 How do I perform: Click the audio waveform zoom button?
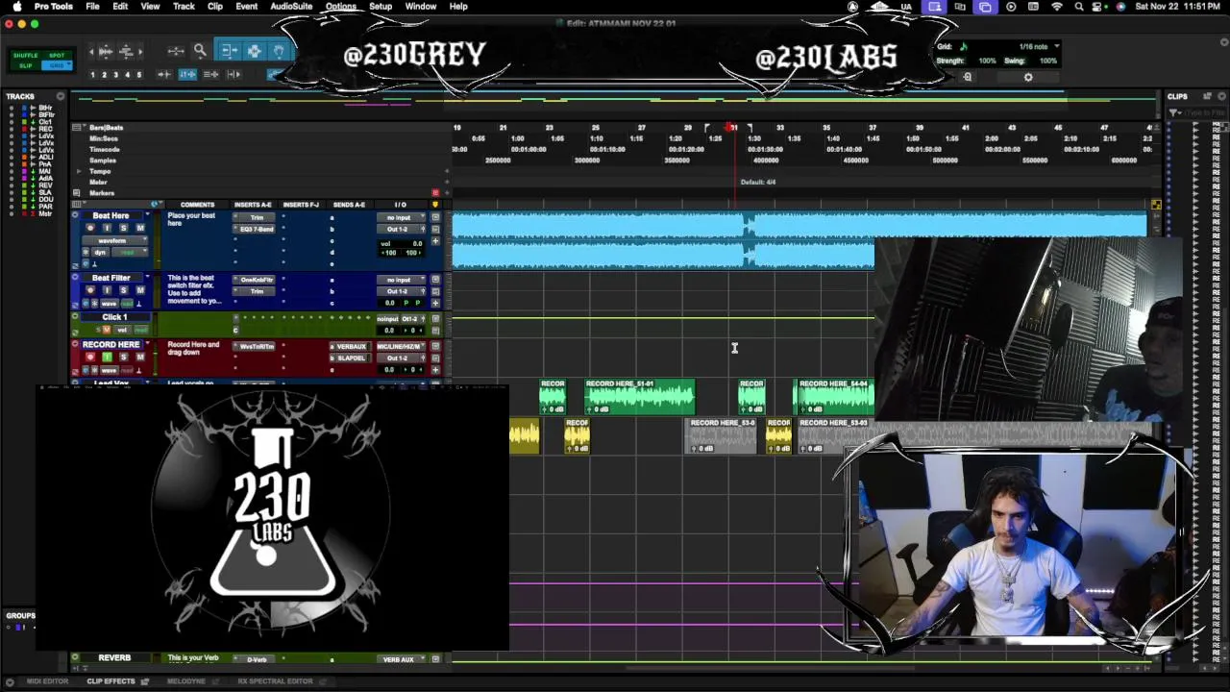coord(106,51)
